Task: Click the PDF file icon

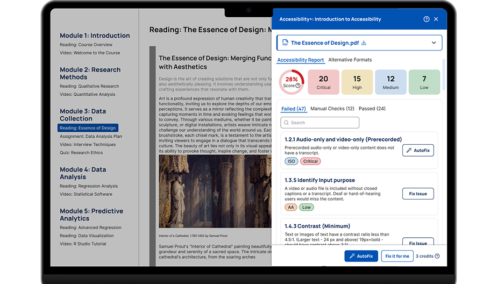Action: click(285, 43)
